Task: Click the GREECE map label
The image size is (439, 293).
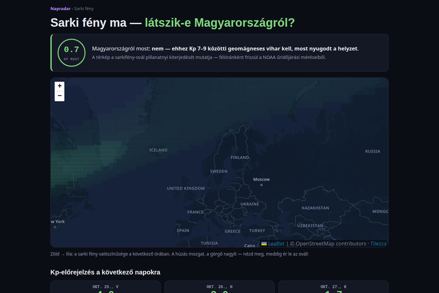Action: tap(233, 231)
